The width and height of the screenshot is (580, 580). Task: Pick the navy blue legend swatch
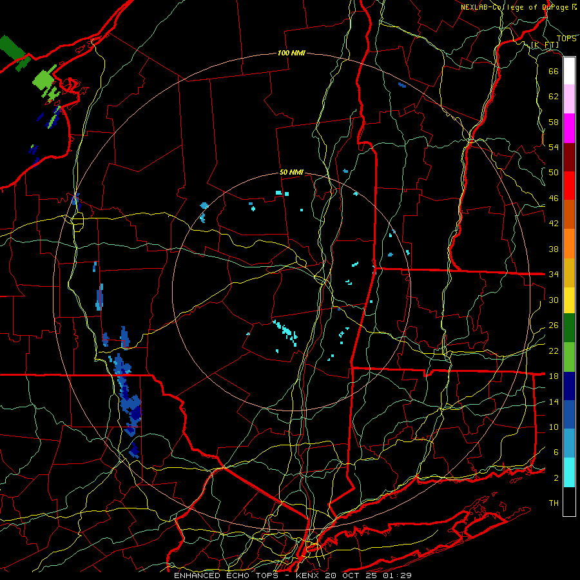tap(569, 386)
